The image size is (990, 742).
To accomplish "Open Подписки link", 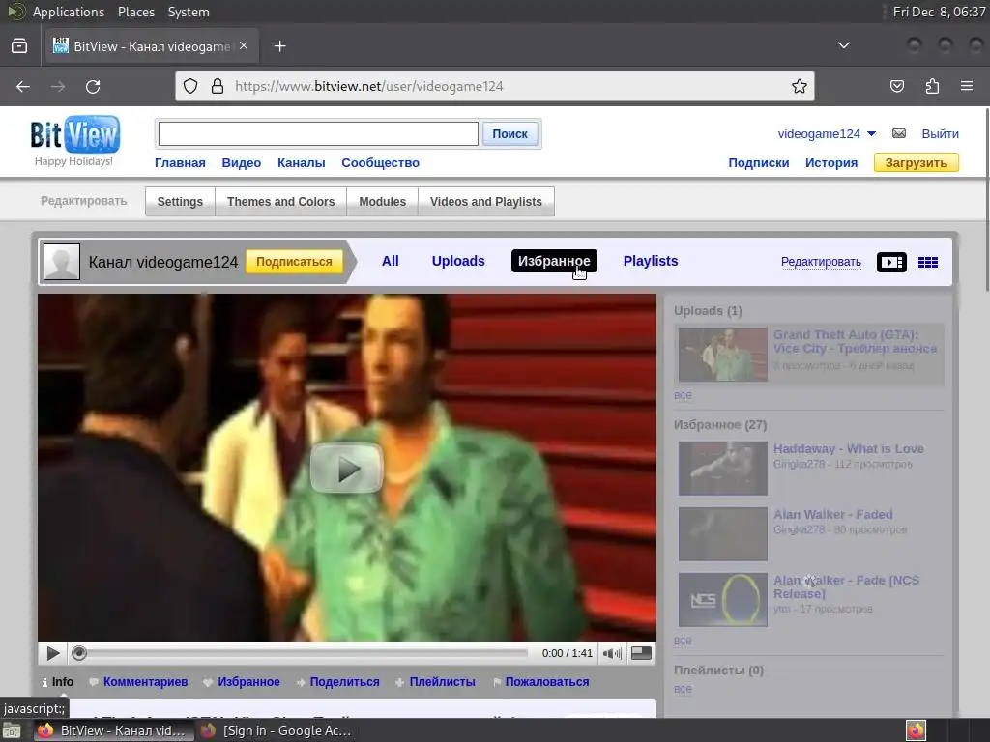I will pos(758,162).
